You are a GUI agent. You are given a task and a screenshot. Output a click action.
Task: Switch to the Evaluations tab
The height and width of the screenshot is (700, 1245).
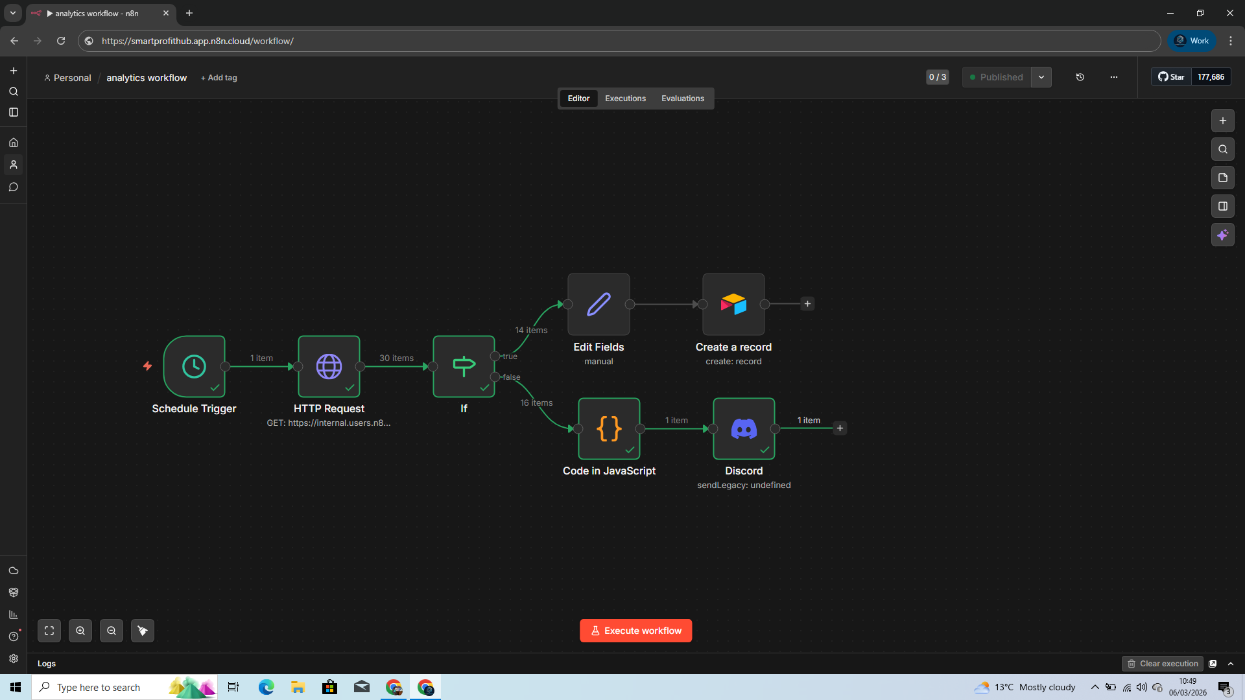point(682,98)
